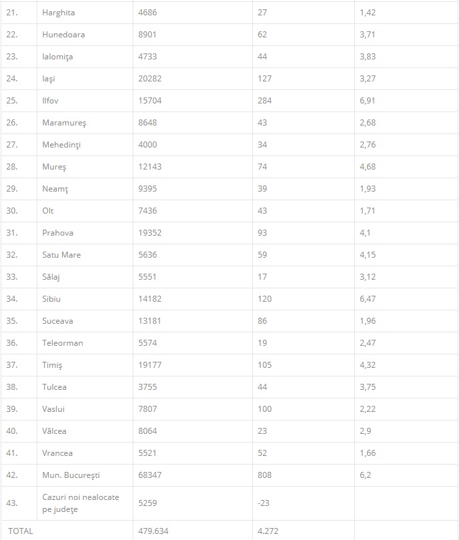The height and width of the screenshot is (540, 459).
Task: Click Neamţ county name
Action: point(55,189)
